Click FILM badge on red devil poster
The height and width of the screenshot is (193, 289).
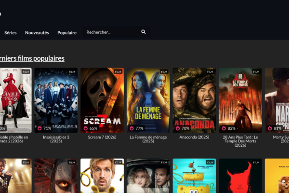pos(256,162)
